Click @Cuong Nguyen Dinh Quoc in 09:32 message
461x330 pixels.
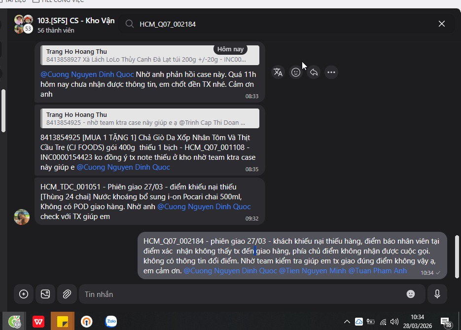[204, 207]
